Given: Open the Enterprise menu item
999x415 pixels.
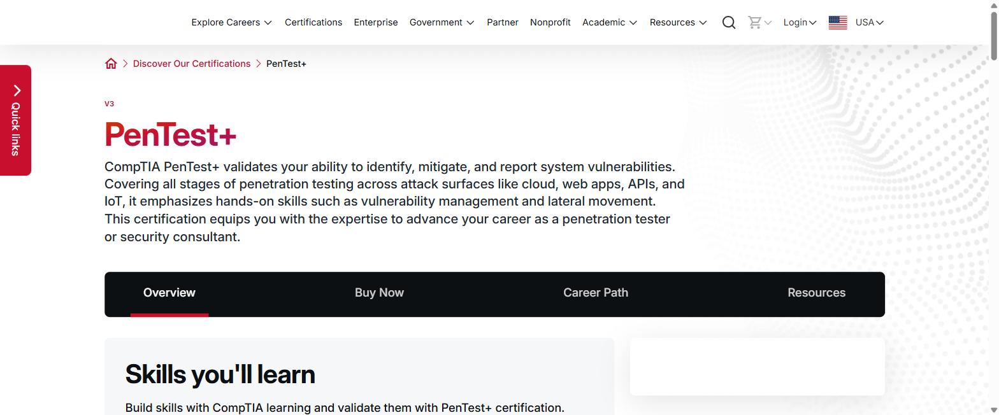Looking at the screenshot, I should pos(376,22).
